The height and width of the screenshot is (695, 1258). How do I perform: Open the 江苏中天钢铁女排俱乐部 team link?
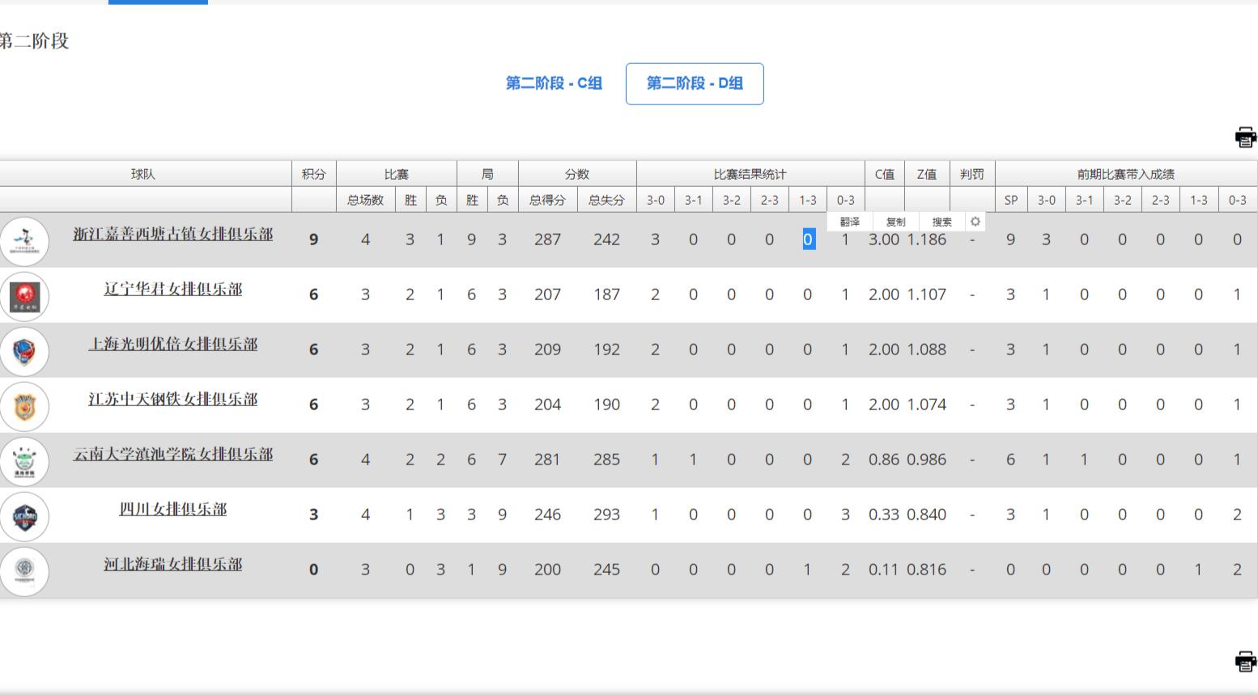(173, 400)
